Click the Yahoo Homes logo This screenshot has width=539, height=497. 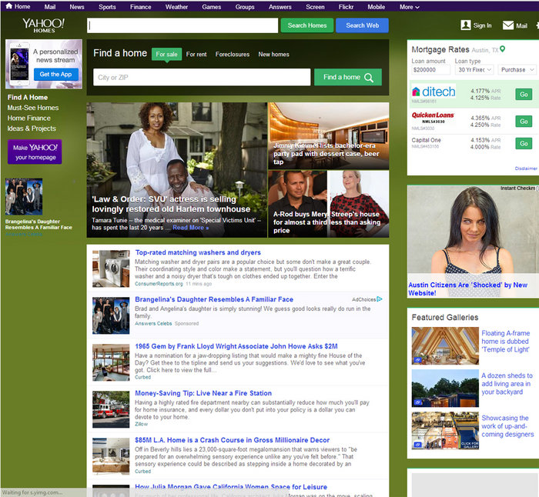[43, 25]
